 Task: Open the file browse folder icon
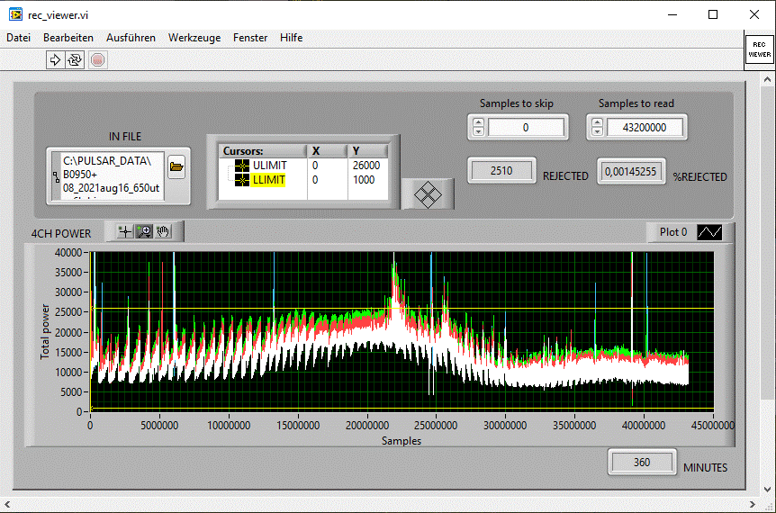[176, 166]
